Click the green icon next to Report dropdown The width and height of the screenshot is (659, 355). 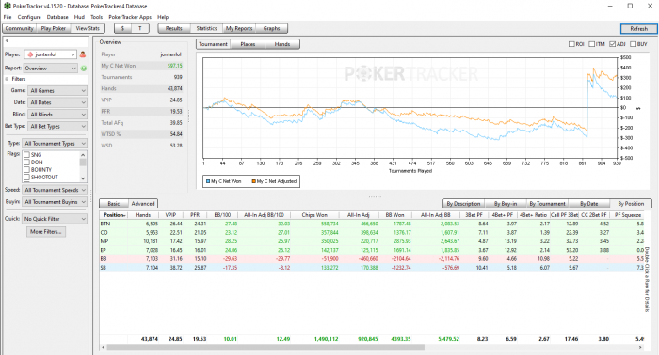84,69
